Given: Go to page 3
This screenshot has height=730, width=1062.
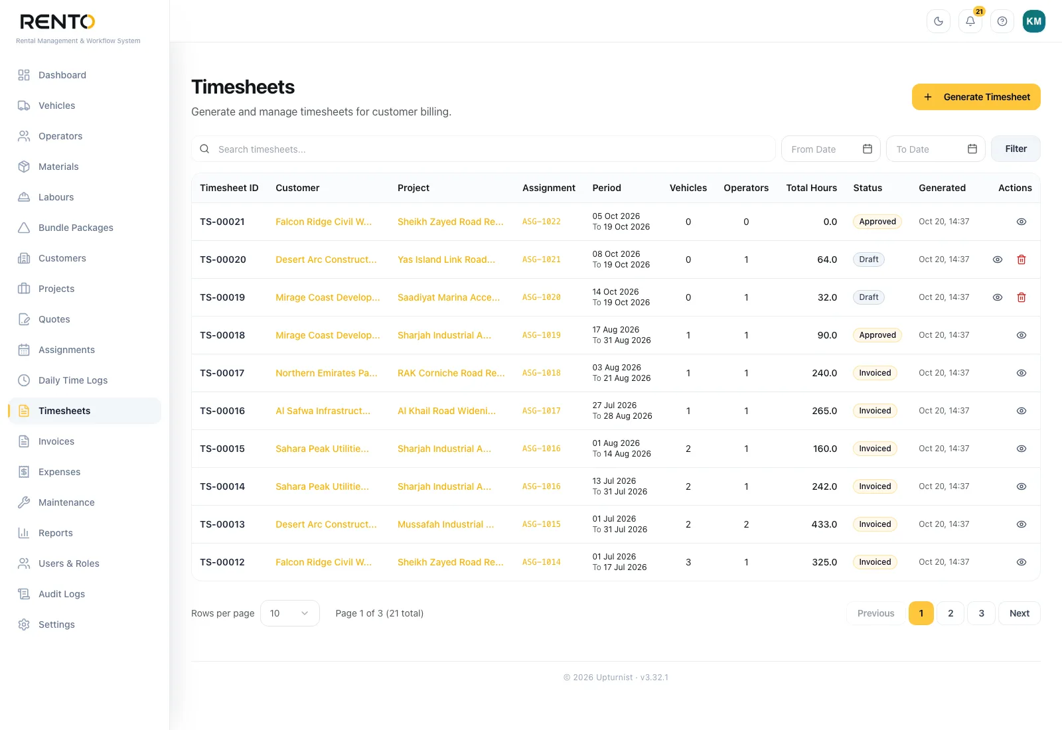Looking at the screenshot, I should point(981,613).
